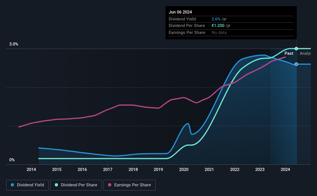Select the 2019 x-axis label
This screenshot has height=196, width=317.
click(x=158, y=169)
